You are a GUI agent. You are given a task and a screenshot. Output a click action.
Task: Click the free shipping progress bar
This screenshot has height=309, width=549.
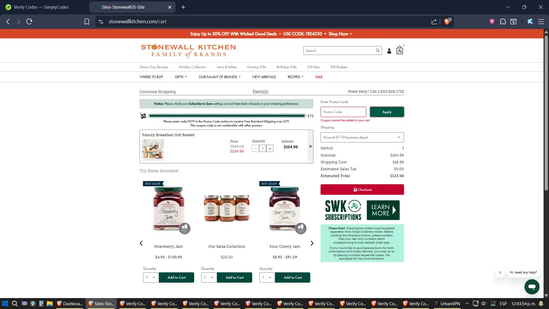(x=227, y=116)
